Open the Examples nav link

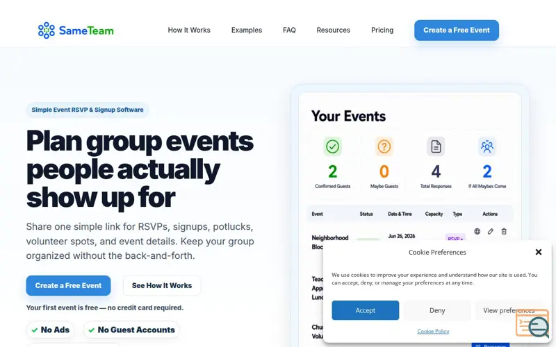[x=247, y=30]
